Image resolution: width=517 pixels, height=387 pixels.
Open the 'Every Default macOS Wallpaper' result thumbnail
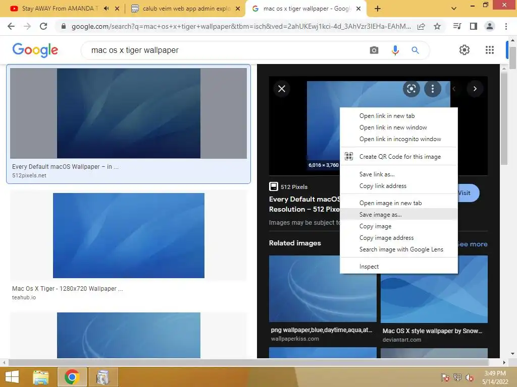coord(128,113)
